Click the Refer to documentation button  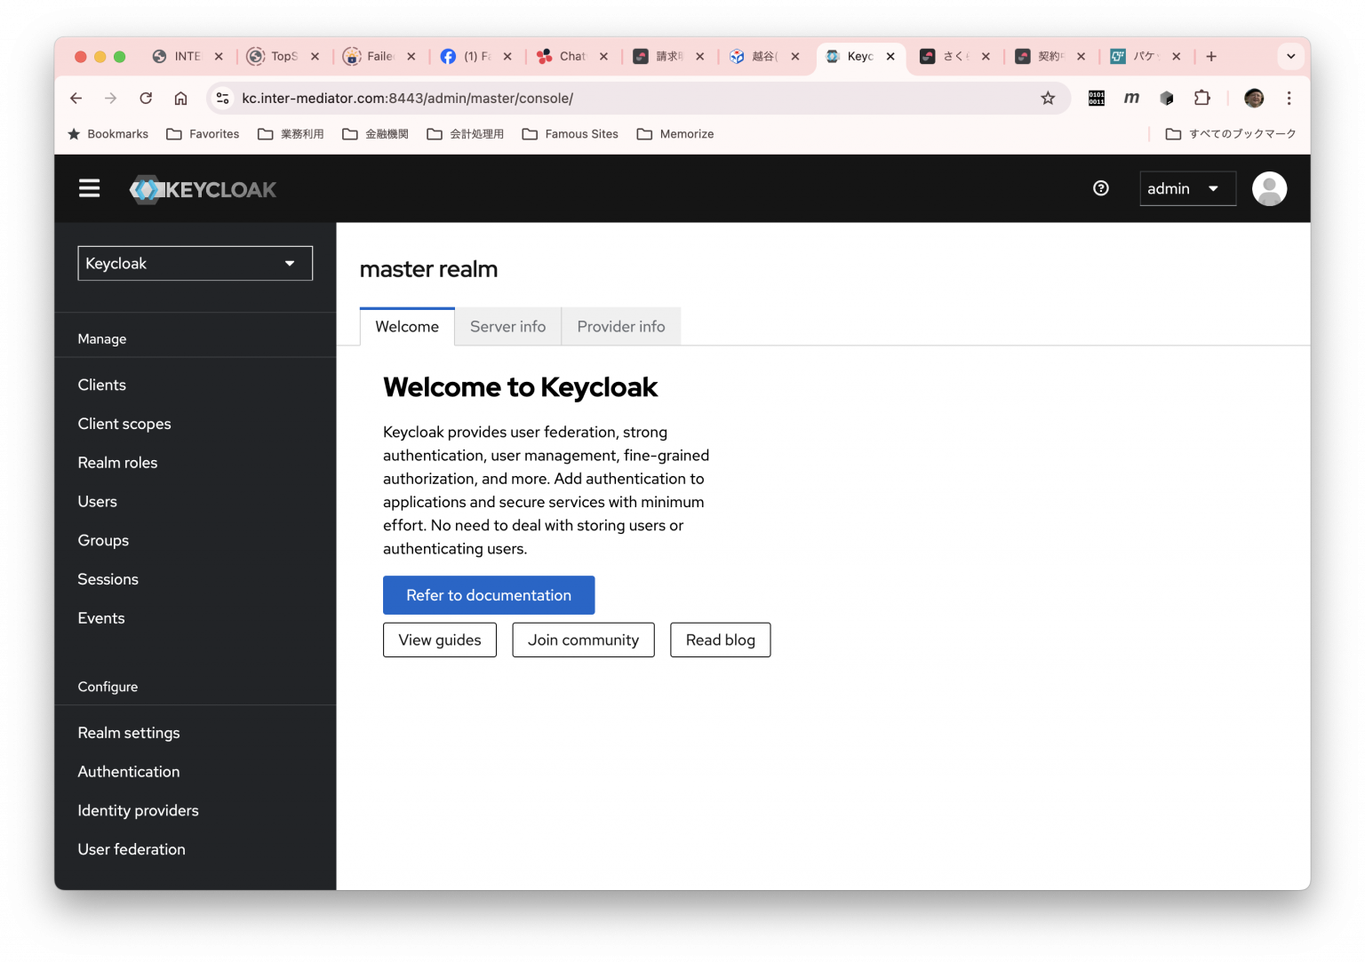(488, 595)
